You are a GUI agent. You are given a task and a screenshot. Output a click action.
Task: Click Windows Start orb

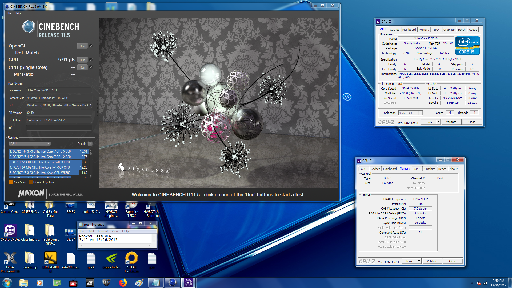[7, 283]
